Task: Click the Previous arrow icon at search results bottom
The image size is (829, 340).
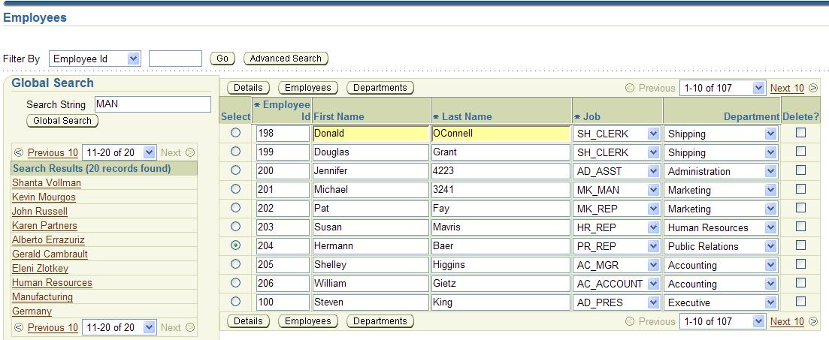Action: point(19,327)
